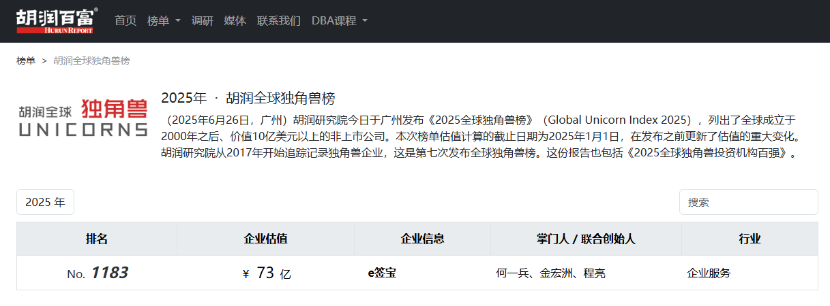830x306 pixels.
Task: Select the 掌门人 / 联合创始人 column header
Action: (586, 239)
